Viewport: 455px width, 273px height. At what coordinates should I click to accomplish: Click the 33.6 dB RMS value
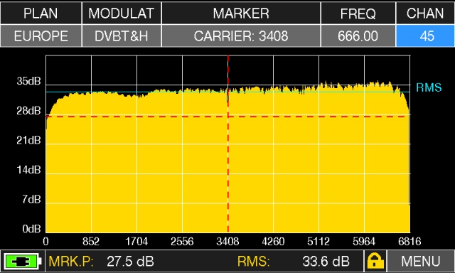(326, 262)
